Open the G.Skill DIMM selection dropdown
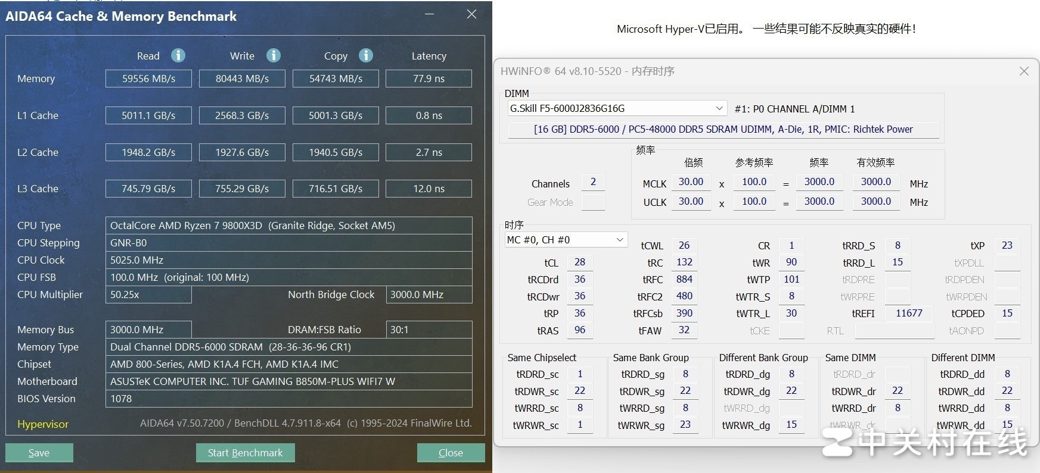Viewport: 1040px width, 473px height. (719, 108)
